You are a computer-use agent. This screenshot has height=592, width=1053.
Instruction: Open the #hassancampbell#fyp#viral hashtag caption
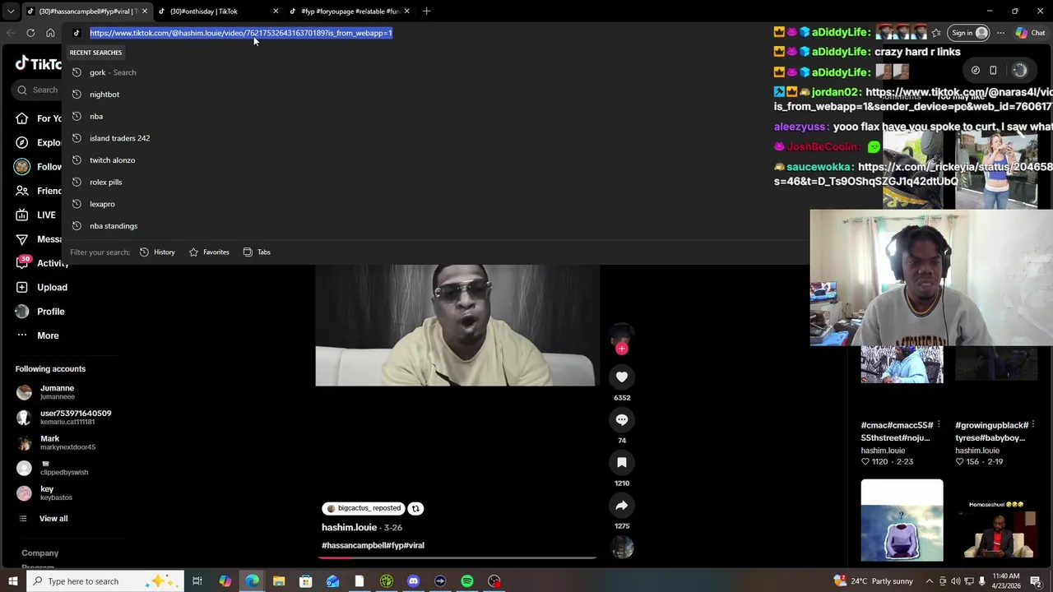(373, 545)
